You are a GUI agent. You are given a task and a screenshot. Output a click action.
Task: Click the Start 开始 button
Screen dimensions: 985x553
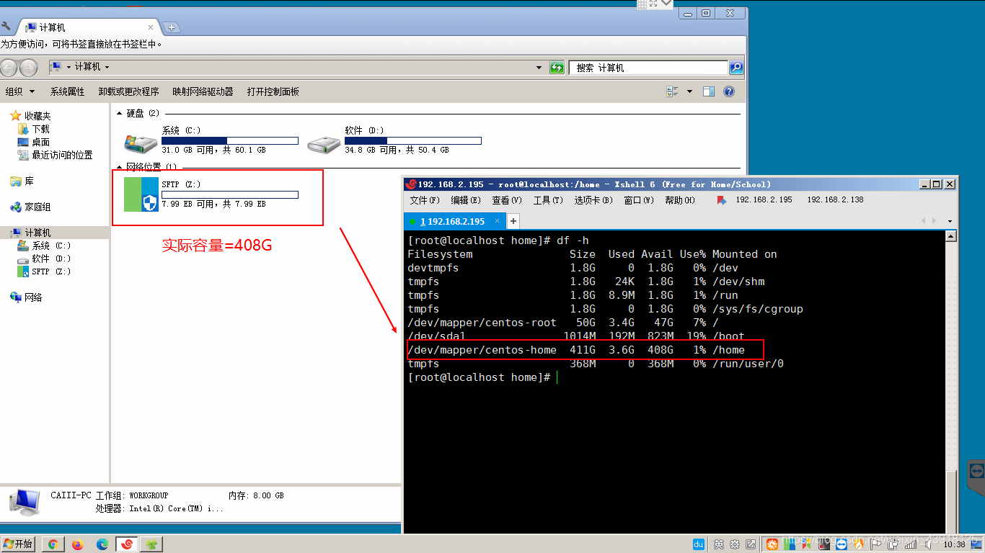tap(18, 544)
